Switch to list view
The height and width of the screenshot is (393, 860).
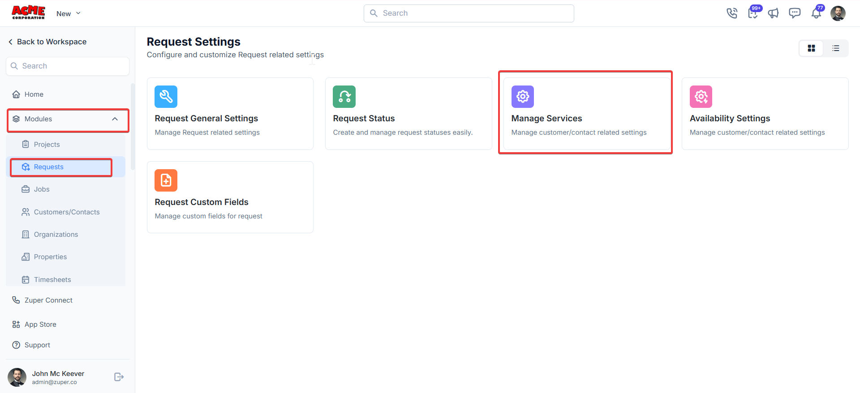836,48
